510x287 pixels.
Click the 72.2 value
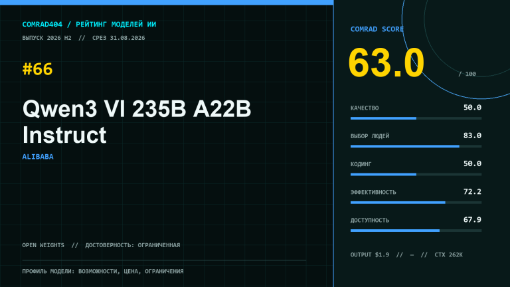[472, 191]
